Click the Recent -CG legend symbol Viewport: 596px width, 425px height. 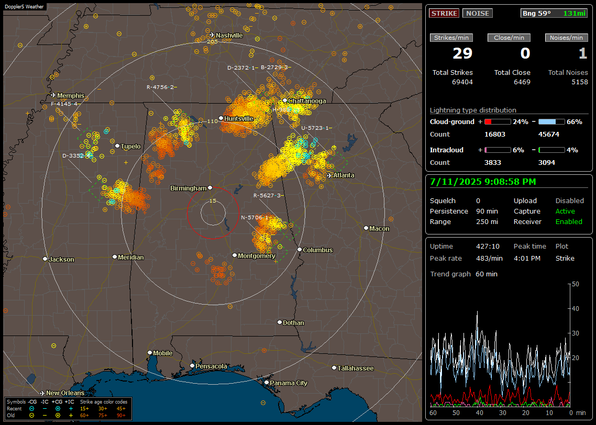point(31,409)
